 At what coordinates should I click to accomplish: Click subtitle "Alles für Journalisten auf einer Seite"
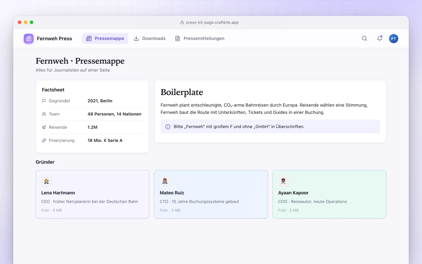pos(73,70)
